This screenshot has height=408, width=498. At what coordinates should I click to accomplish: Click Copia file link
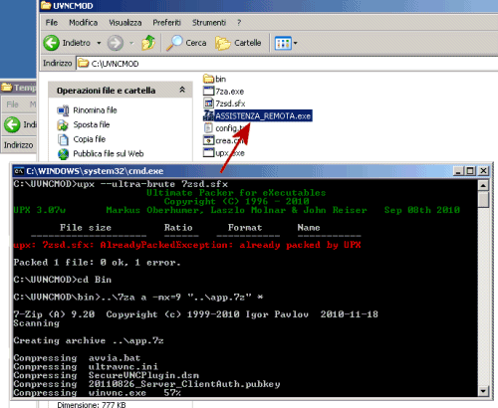click(90, 139)
